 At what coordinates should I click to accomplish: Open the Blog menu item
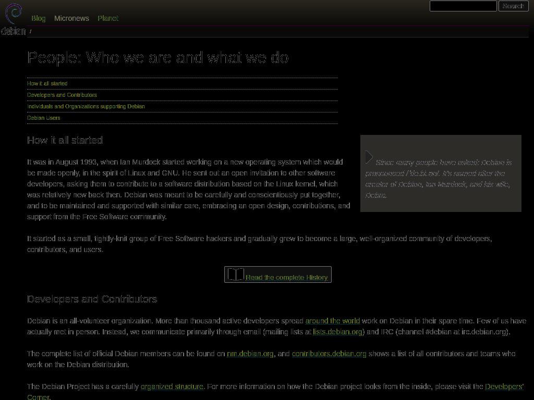pyautogui.click(x=39, y=18)
